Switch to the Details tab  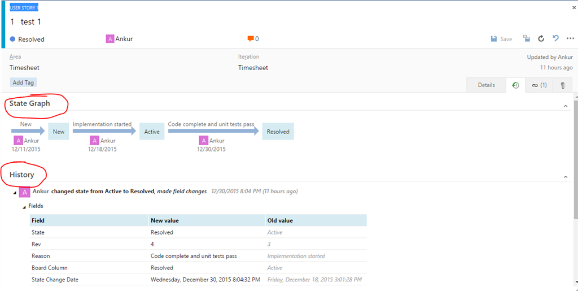(486, 85)
